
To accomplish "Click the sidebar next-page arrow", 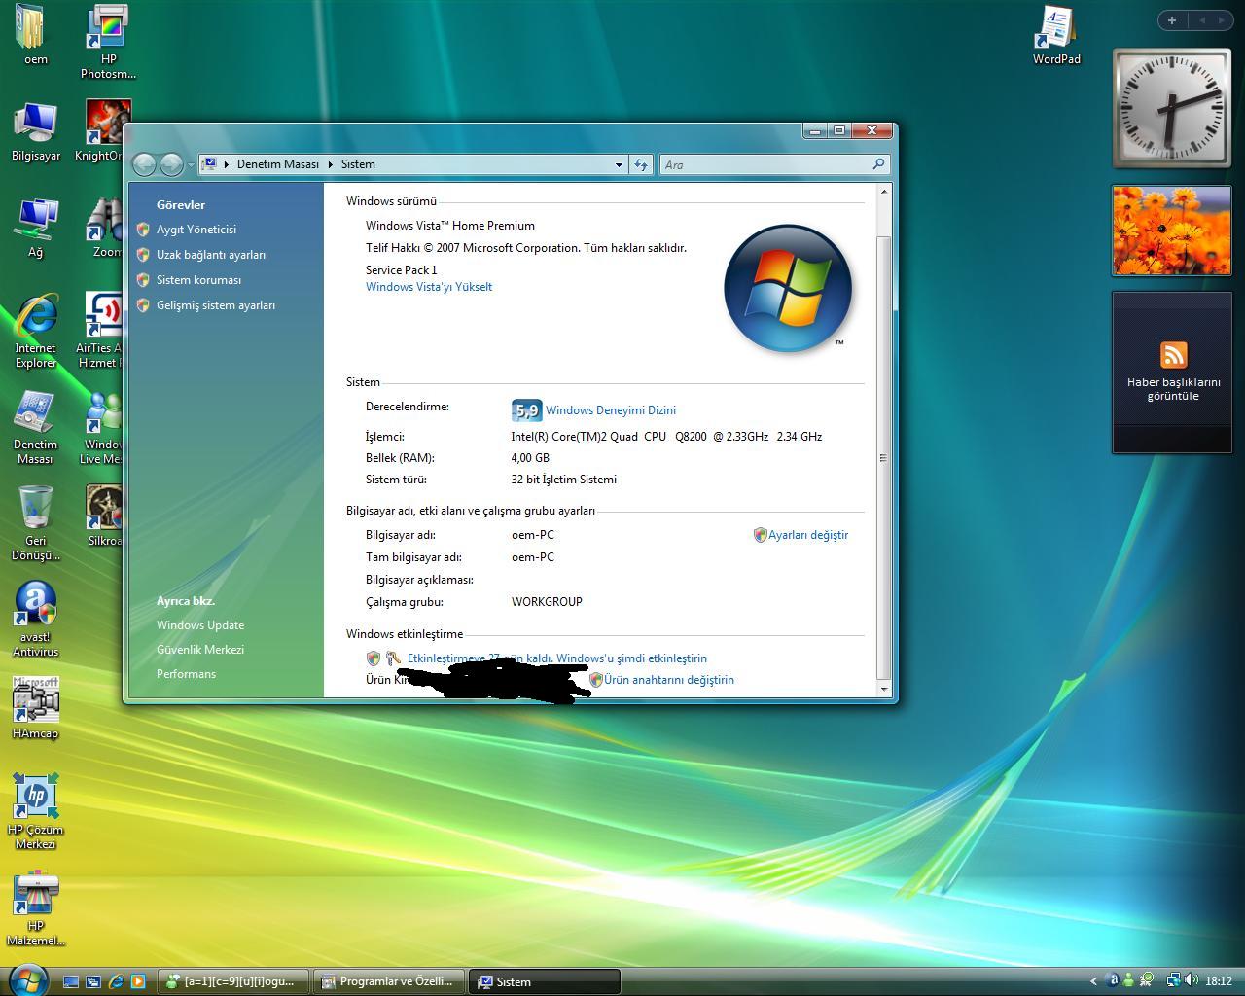I will [x=1221, y=20].
